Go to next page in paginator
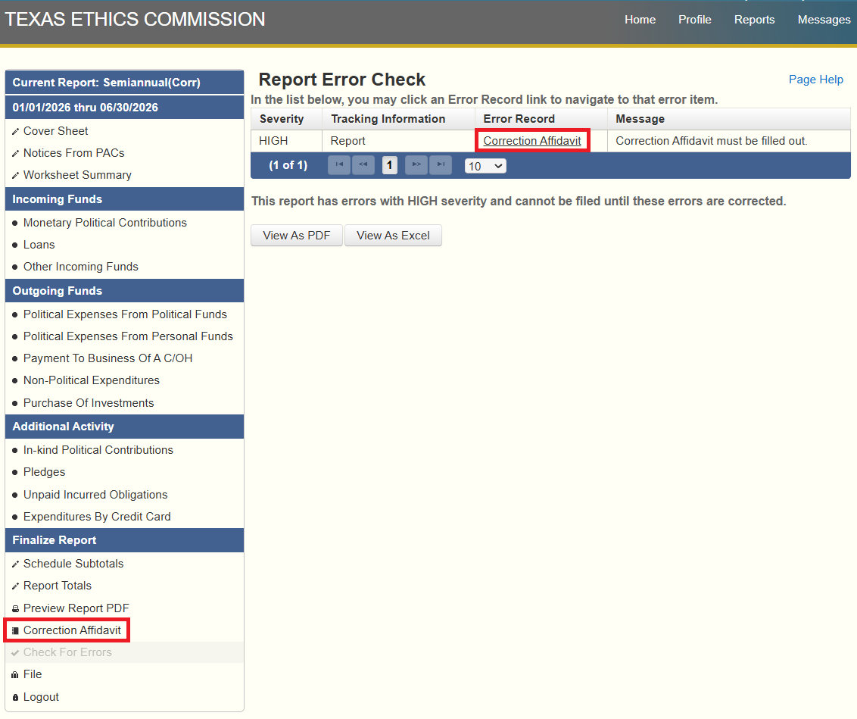This screenshot has width=857, height=719. point(416,165)
